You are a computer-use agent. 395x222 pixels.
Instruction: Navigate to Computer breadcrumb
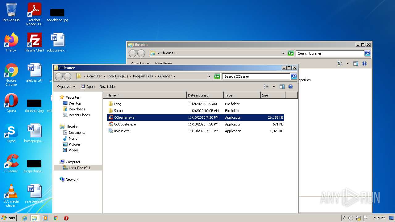click(x=94, y=76)
